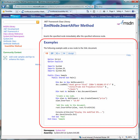Stop page loading with red X icon
This screenshot has height=140, width=140.
click(x=93, y=7)
